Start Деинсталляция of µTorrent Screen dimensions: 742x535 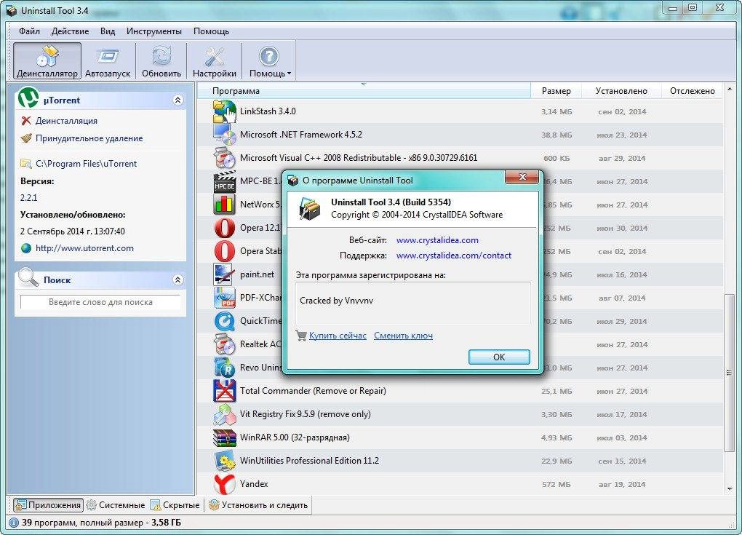66,121
